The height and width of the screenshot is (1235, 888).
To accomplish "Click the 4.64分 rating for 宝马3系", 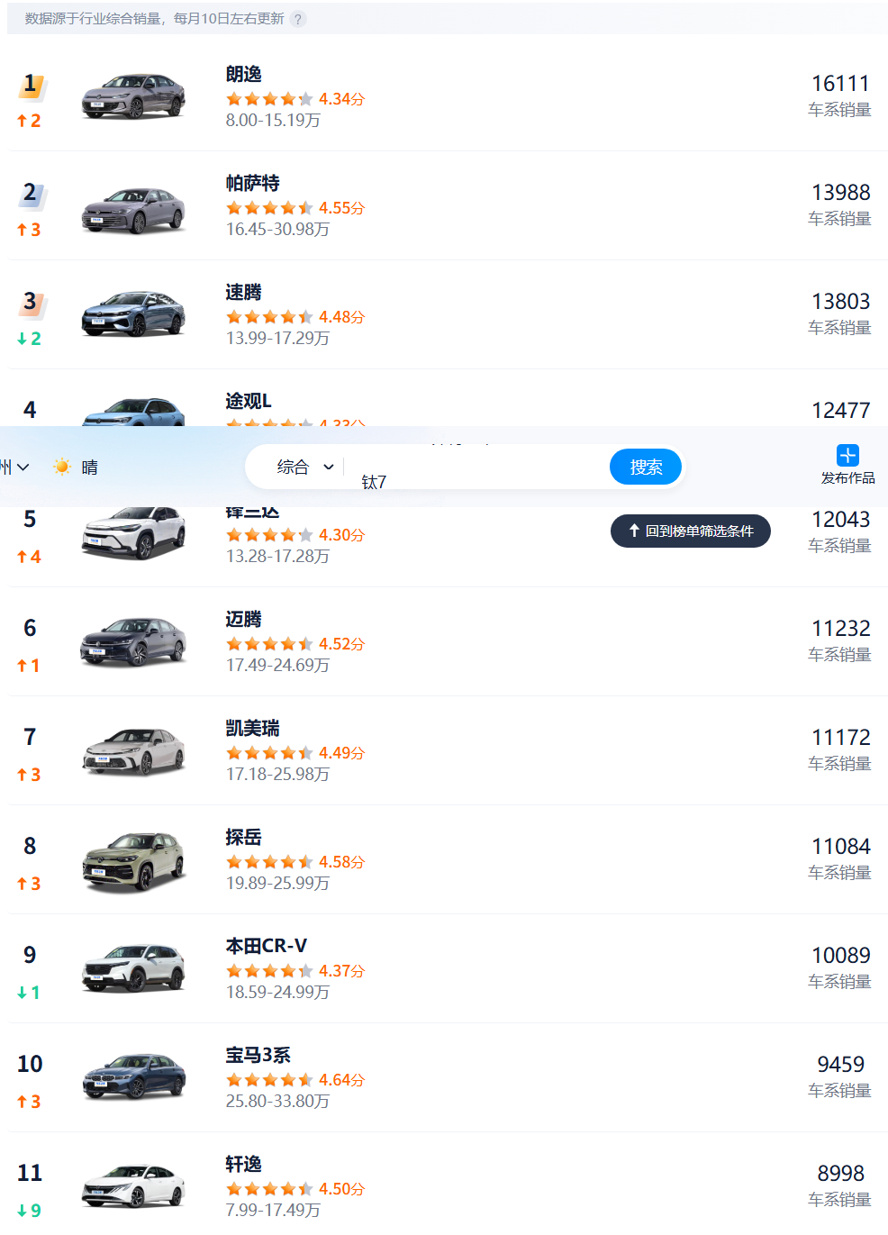I will point(341,1080).
